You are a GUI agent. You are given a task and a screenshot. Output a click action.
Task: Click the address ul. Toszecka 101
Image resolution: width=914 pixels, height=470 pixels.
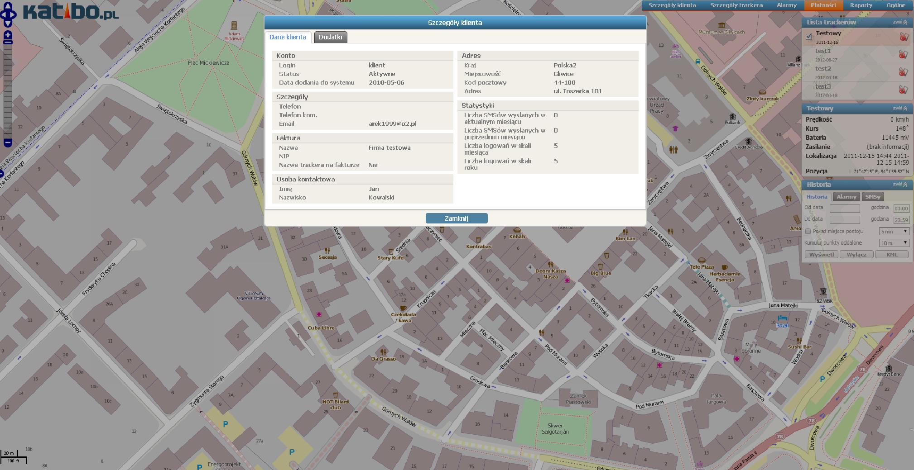pos(578,91)
